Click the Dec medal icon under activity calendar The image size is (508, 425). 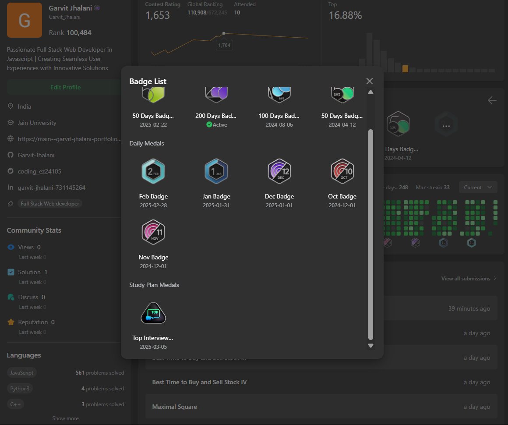point(415,242)
